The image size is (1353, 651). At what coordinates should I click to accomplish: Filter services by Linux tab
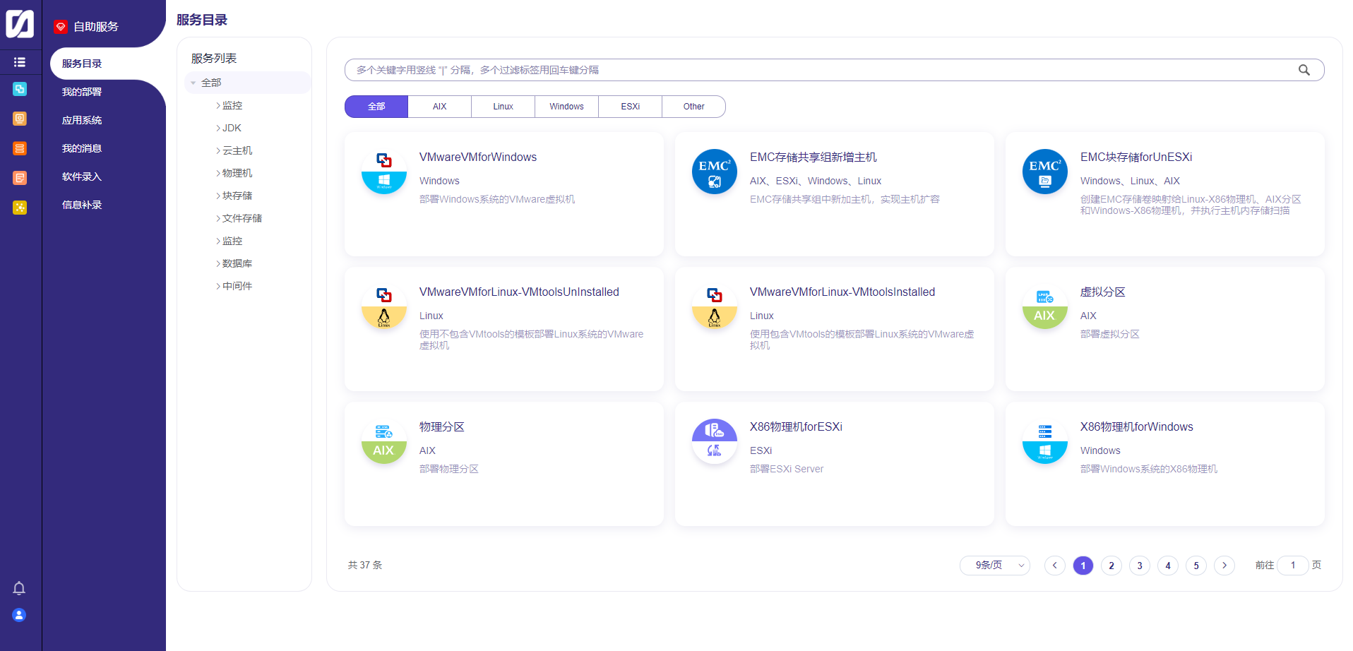pos(503,107)
